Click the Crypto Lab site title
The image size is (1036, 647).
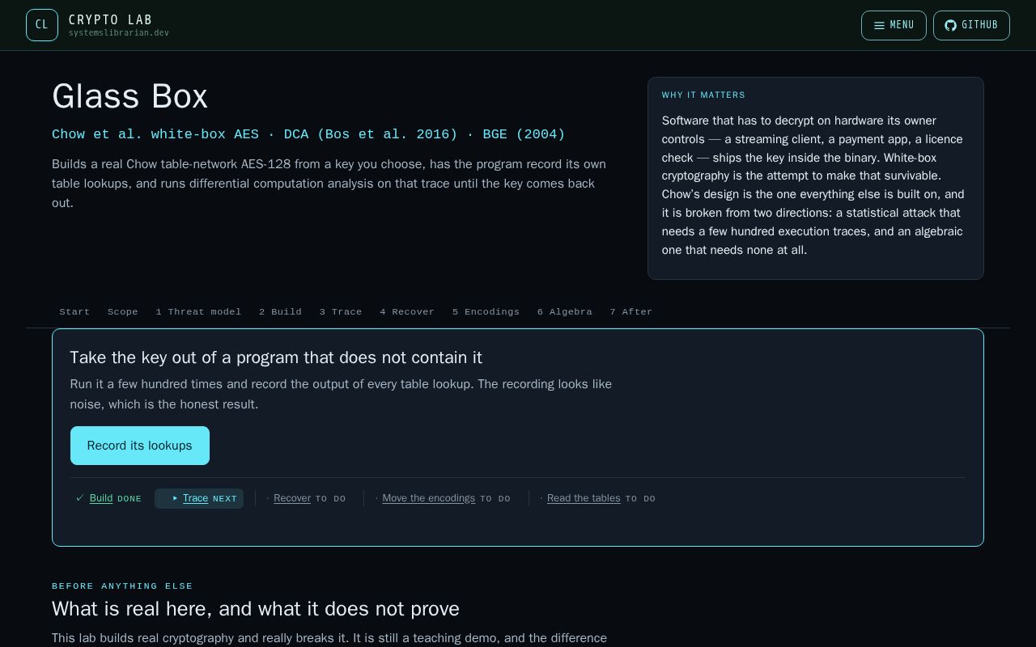110,19
